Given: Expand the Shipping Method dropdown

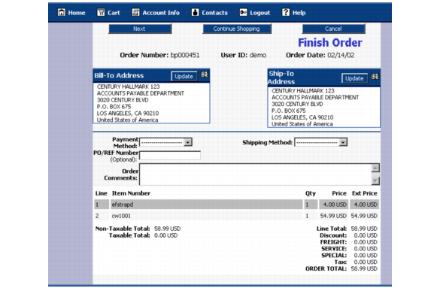Looking at the screenshot, I should 320,142.
